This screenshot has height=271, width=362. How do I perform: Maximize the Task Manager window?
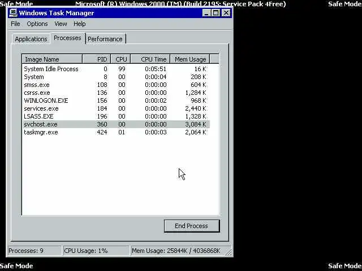216,13
